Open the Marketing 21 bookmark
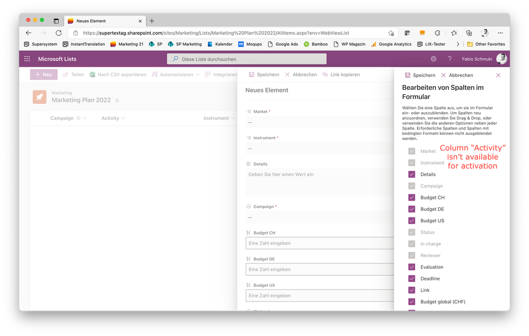 tap(127, 44)
